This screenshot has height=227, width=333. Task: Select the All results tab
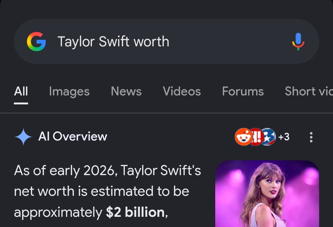pos(21,91)
